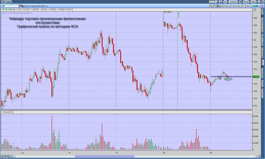The image size is (265, 159).
Task: Open the alerts bell icon
Action: coord(220,2)
